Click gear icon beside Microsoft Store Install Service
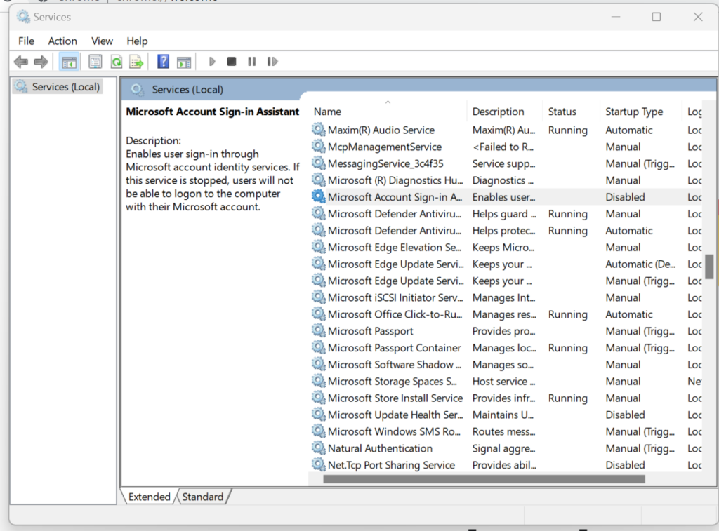This screenshot has width=719, height=531. click(x=319, y=397)
